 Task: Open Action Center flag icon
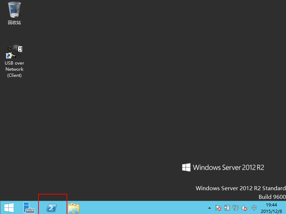[x=218, y=208]
